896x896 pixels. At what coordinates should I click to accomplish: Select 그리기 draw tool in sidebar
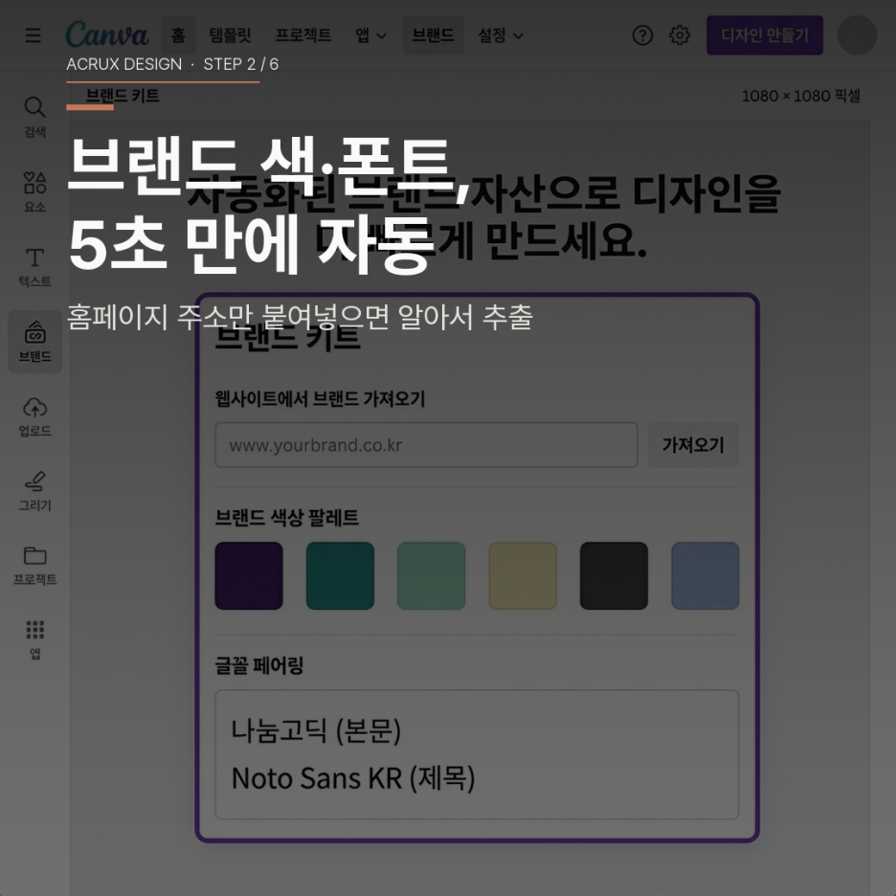click(x=34, y=491)
